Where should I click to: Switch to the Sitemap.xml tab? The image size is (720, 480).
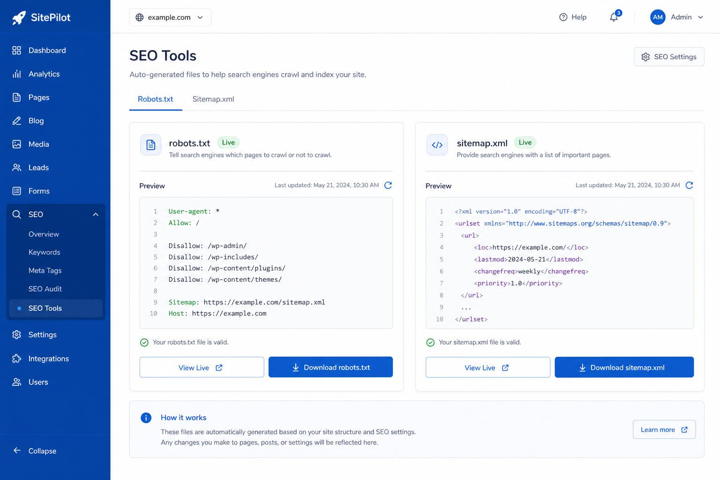pyautogui.click(x=213, y=99)
